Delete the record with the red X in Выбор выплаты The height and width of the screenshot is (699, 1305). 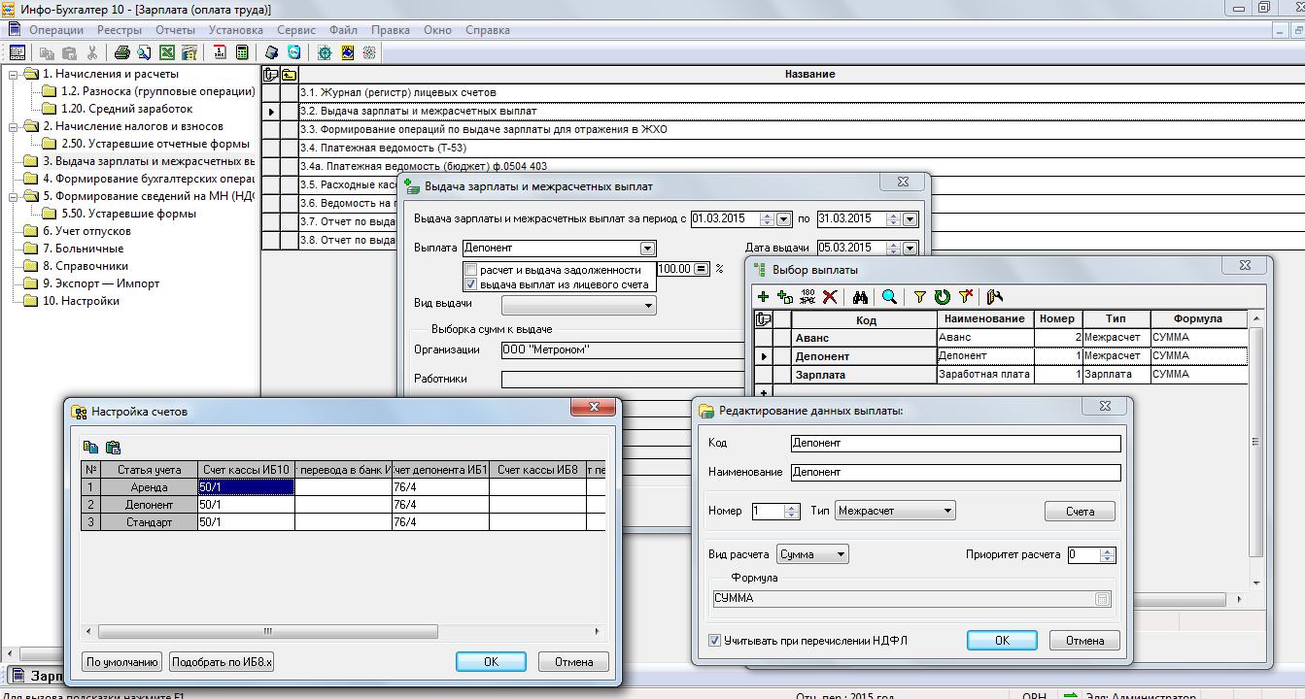[x=830, y=297]
